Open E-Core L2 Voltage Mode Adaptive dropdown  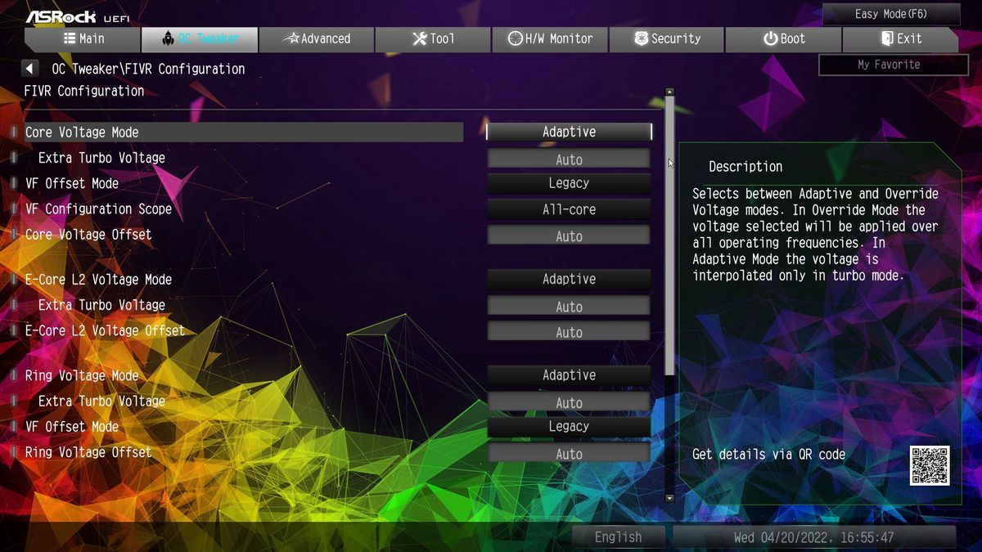[569, 279]
